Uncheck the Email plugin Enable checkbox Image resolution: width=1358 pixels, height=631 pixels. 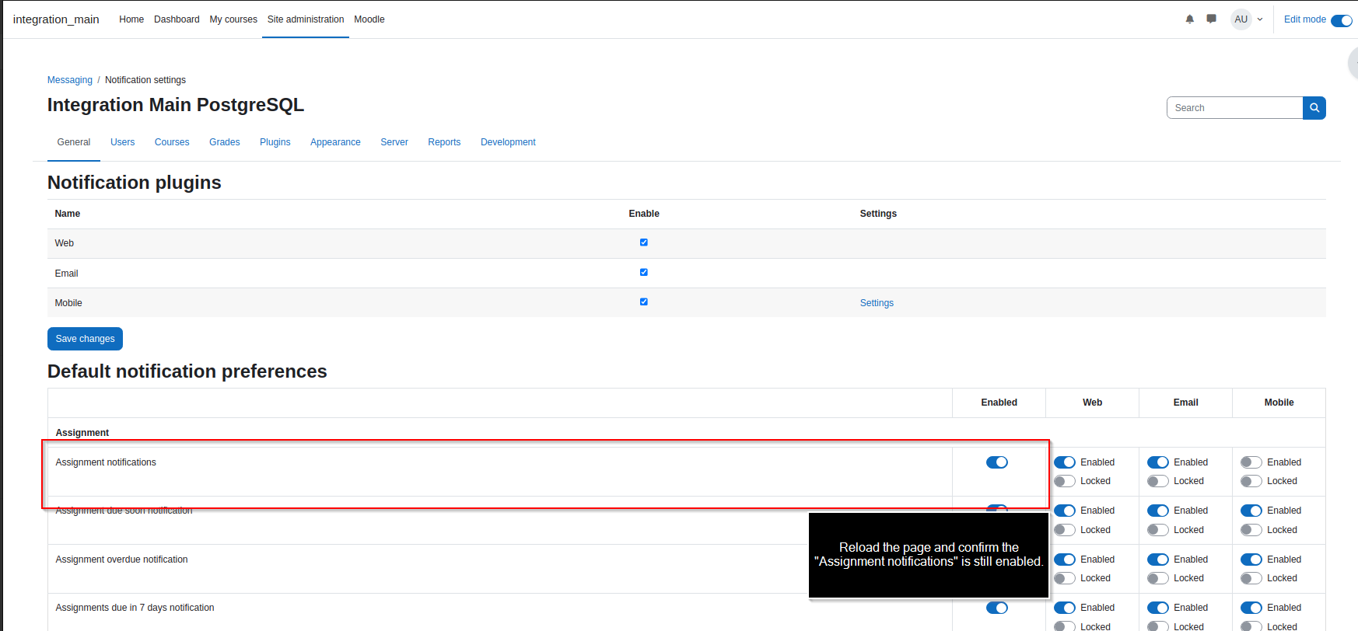643,272
